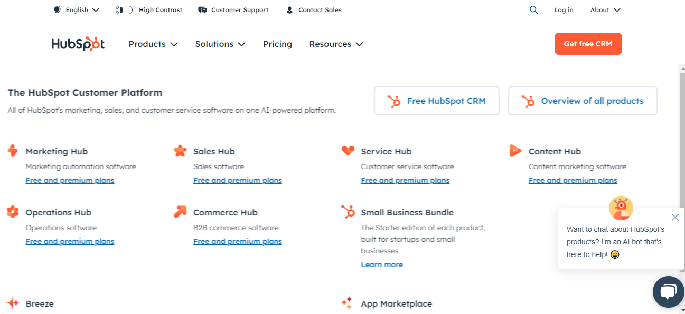The height and width of the screenshot is (314, 685).
Task: Click the Small Business Bundle sprocket icon
Action: (348, 212)
